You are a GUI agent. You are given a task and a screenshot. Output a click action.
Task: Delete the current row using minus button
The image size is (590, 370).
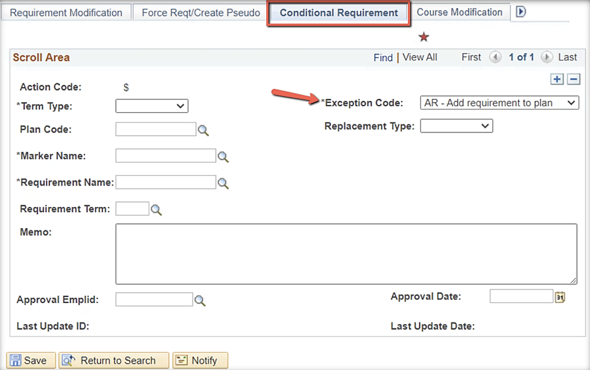(x=573, y=79)
